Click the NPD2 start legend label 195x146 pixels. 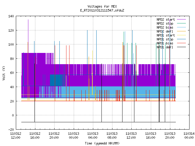pyautogui.click(x=166, y=19)
